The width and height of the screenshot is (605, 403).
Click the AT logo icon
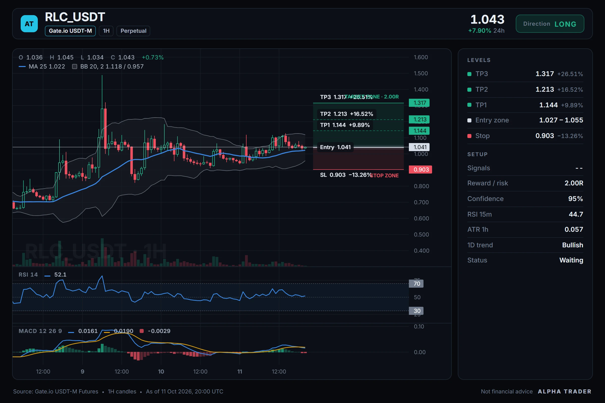[29, 24]
